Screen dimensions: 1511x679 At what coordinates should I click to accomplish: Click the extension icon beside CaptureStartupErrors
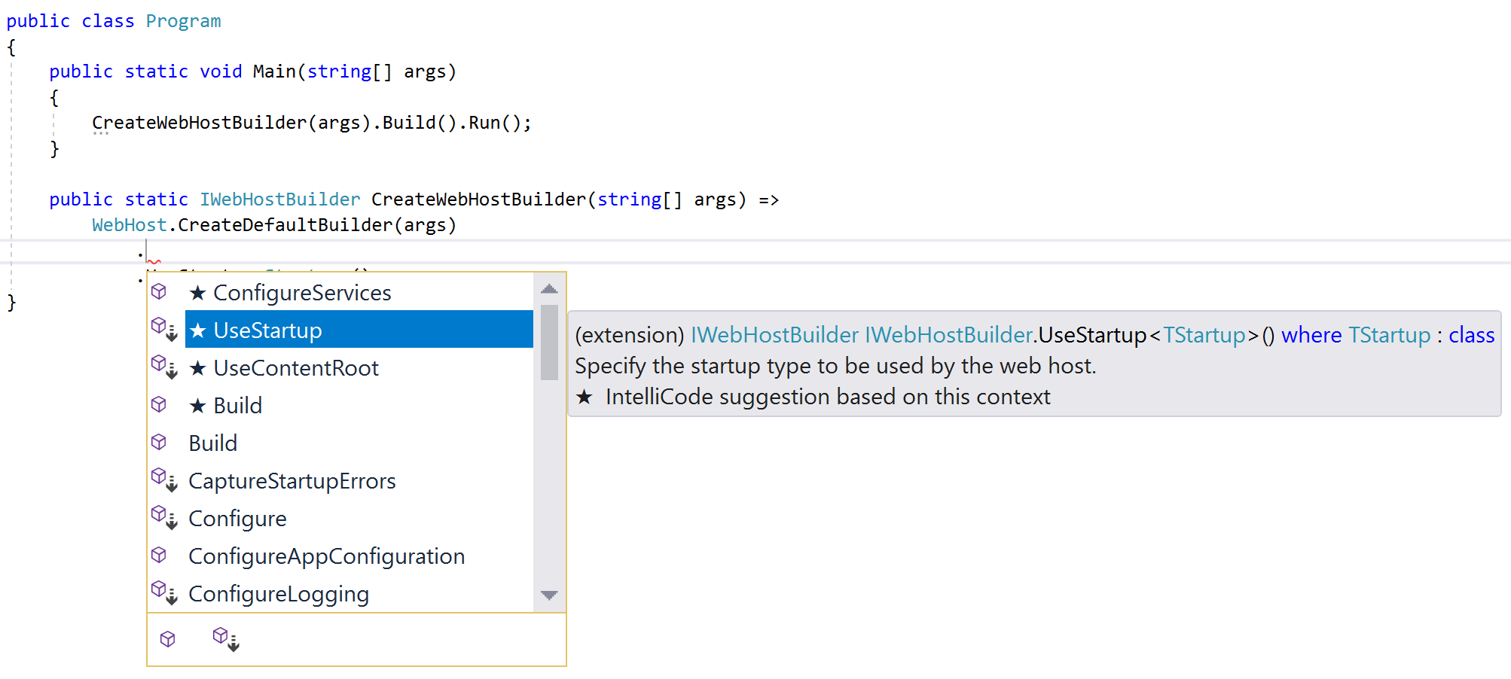pos(163,480)
